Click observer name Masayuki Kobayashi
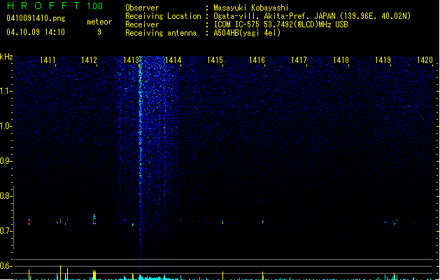440x280 pixels. tap(251, 8)
